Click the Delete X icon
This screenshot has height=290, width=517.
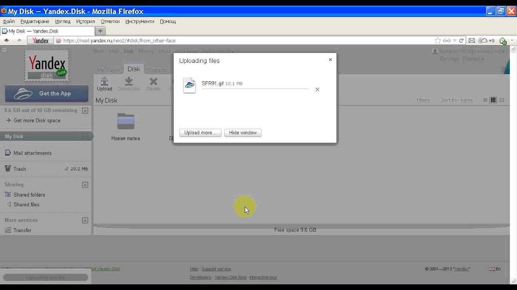point(153,81)
